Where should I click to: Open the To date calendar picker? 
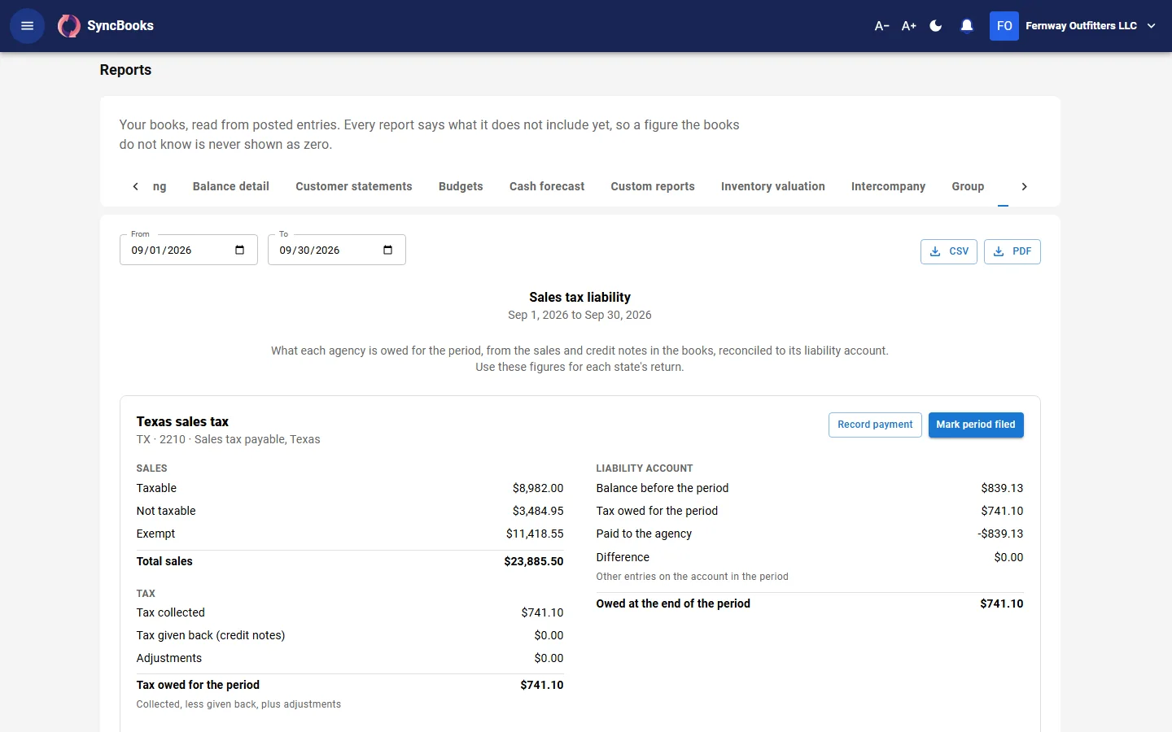coord(387,250)
